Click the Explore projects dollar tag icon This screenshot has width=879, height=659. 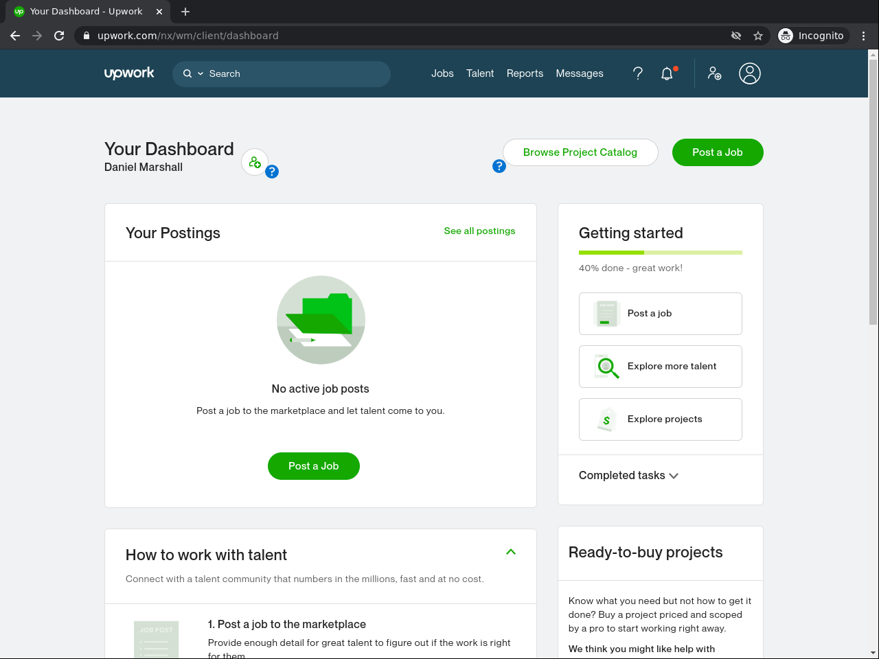point(606,419)
